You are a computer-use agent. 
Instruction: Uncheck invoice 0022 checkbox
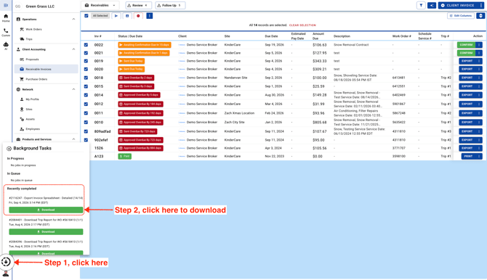86,45
